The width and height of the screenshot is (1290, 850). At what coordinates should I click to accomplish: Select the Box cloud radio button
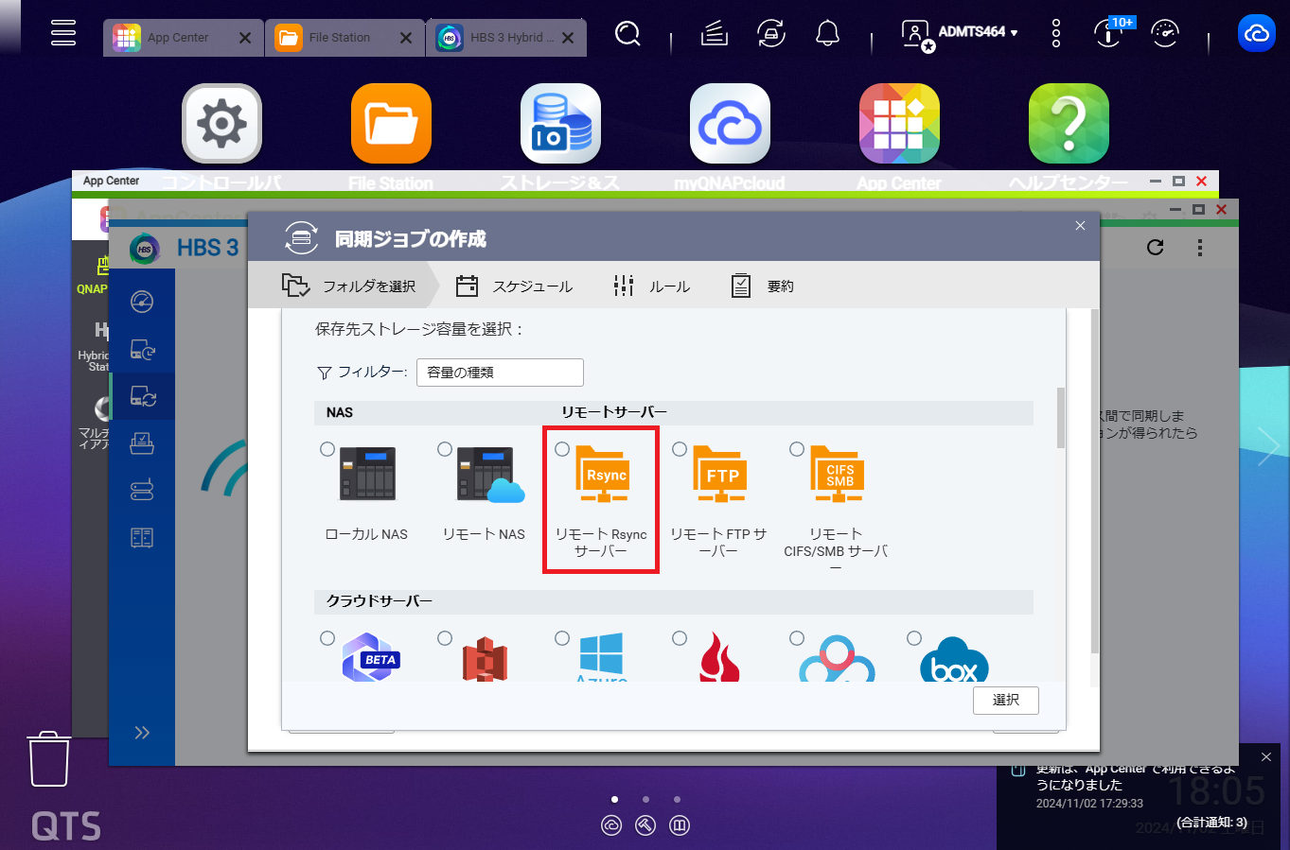coord(914,638)
